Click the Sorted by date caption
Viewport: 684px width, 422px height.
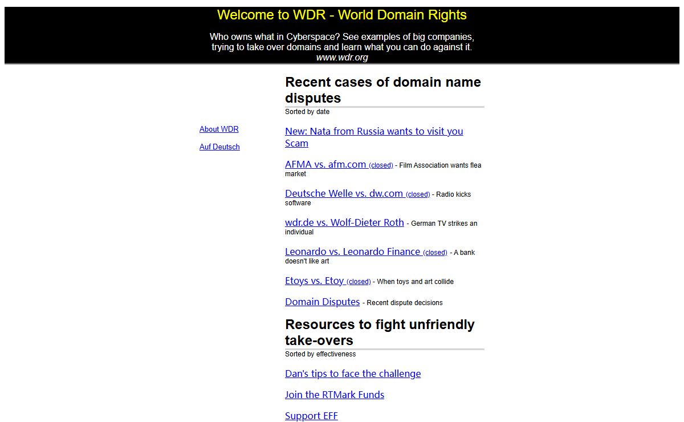(x=307, y=112)
